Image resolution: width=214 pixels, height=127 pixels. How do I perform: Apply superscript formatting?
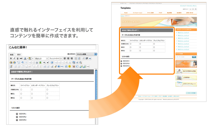click(x=48, y=63)
